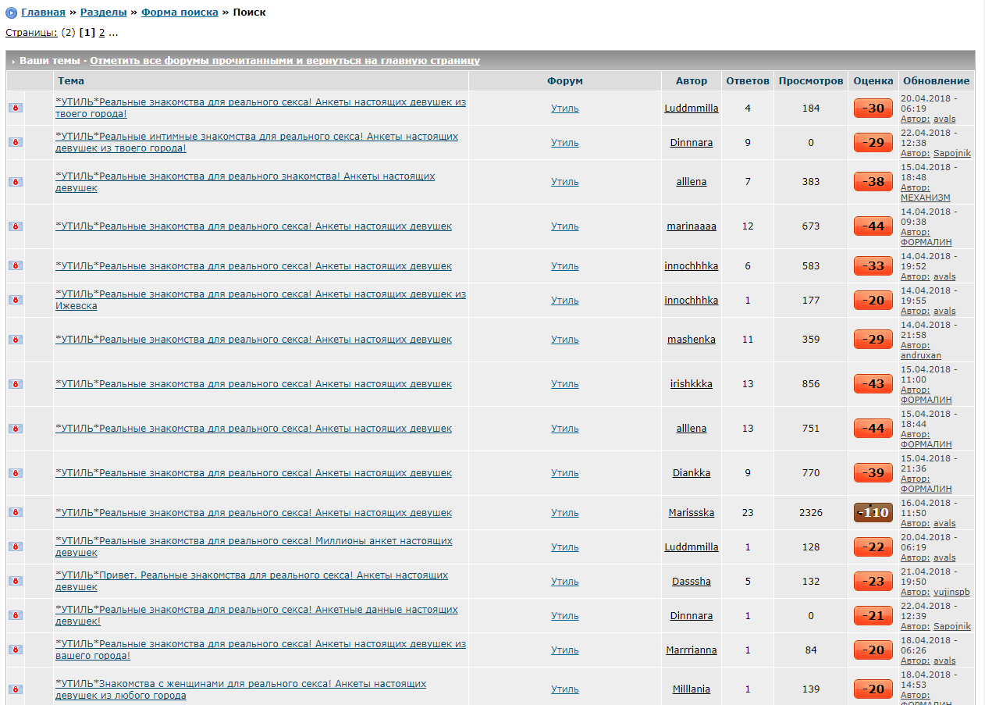Click the topic icon in the mashenka row
Viewport: 985px width, 705px height.
(x=16, y=339)
